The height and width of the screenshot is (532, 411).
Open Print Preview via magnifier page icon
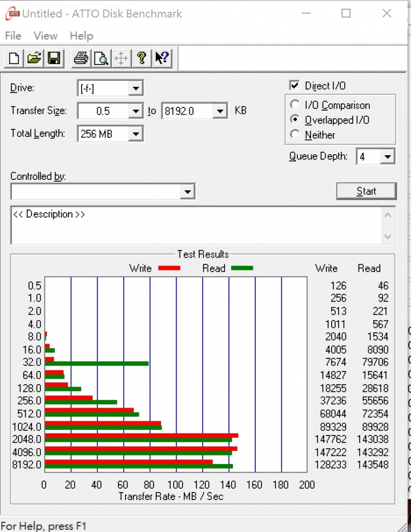pos(101,58)
